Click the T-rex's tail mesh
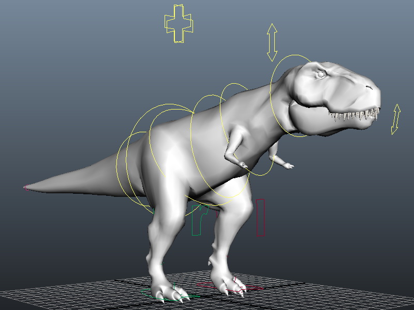The height and width of the screenshot is (310, 414). 79,177
